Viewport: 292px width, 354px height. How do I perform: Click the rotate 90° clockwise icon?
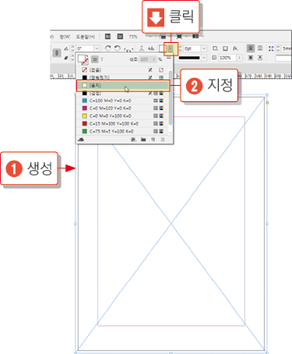tap(108, 48)
